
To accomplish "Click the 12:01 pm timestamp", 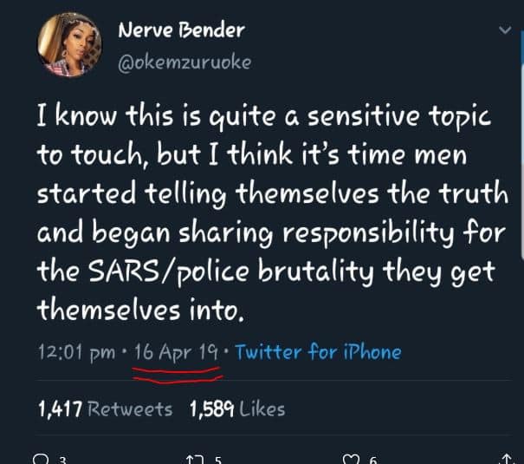I will coord(75,352).
